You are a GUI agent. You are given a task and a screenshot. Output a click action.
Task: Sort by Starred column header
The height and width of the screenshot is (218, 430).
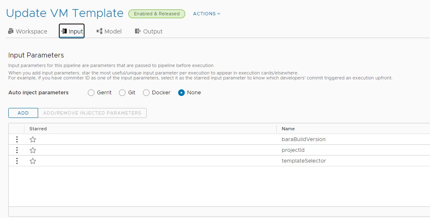[38, 129]
